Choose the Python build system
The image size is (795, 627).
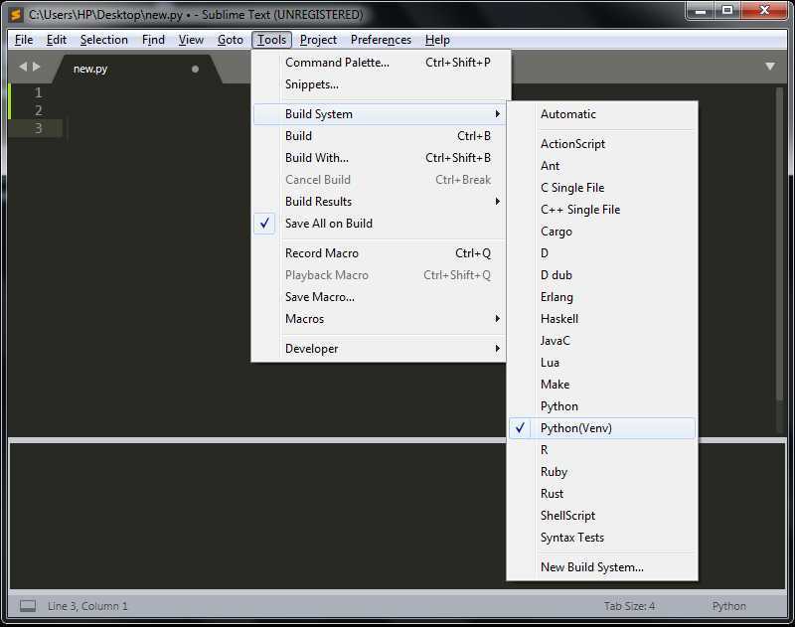pyautogui.click(x=602, y=406)
